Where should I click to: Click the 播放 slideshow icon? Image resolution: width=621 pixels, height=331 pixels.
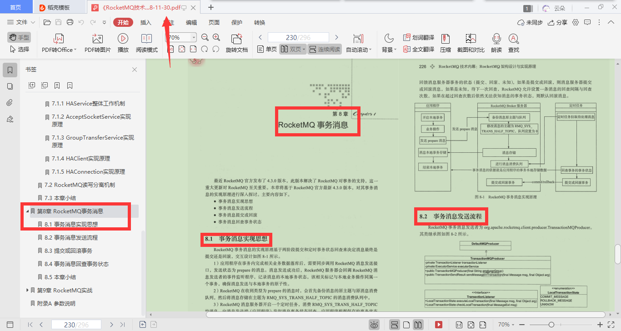tap(123, 39)
